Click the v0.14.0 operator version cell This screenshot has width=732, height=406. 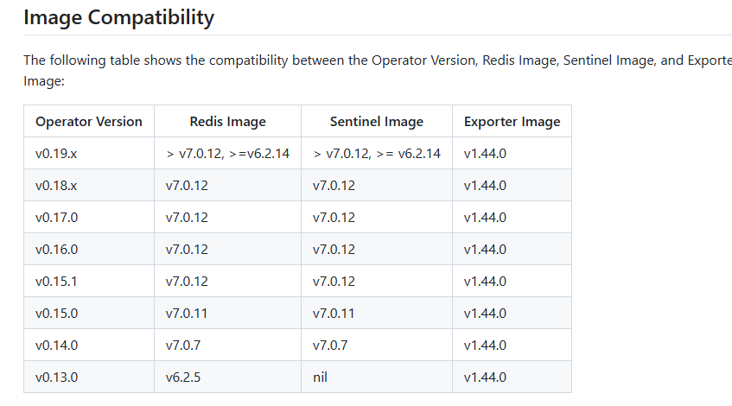pos(89,345)
